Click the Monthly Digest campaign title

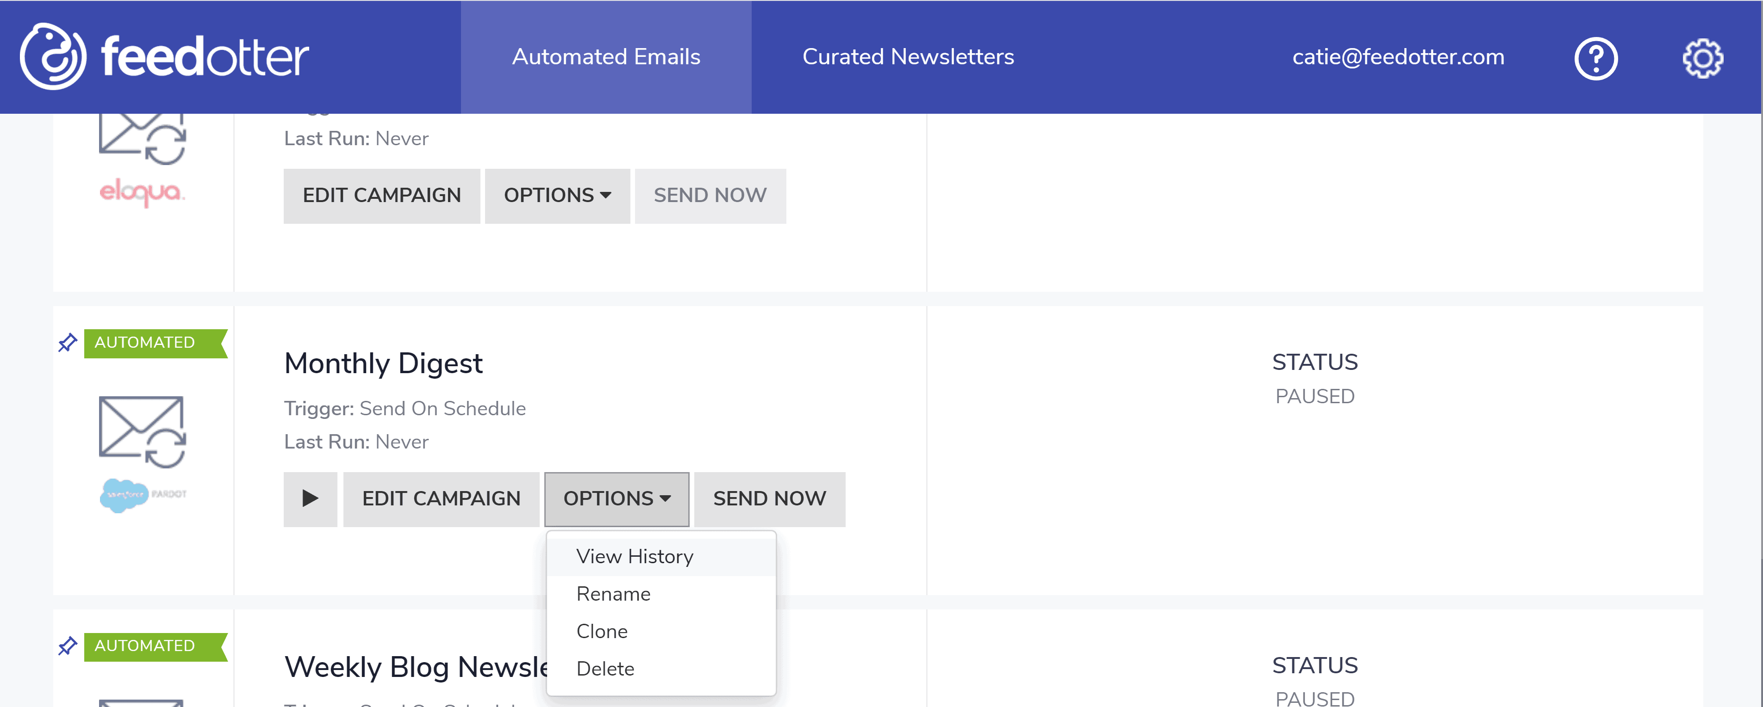[383, 364]
